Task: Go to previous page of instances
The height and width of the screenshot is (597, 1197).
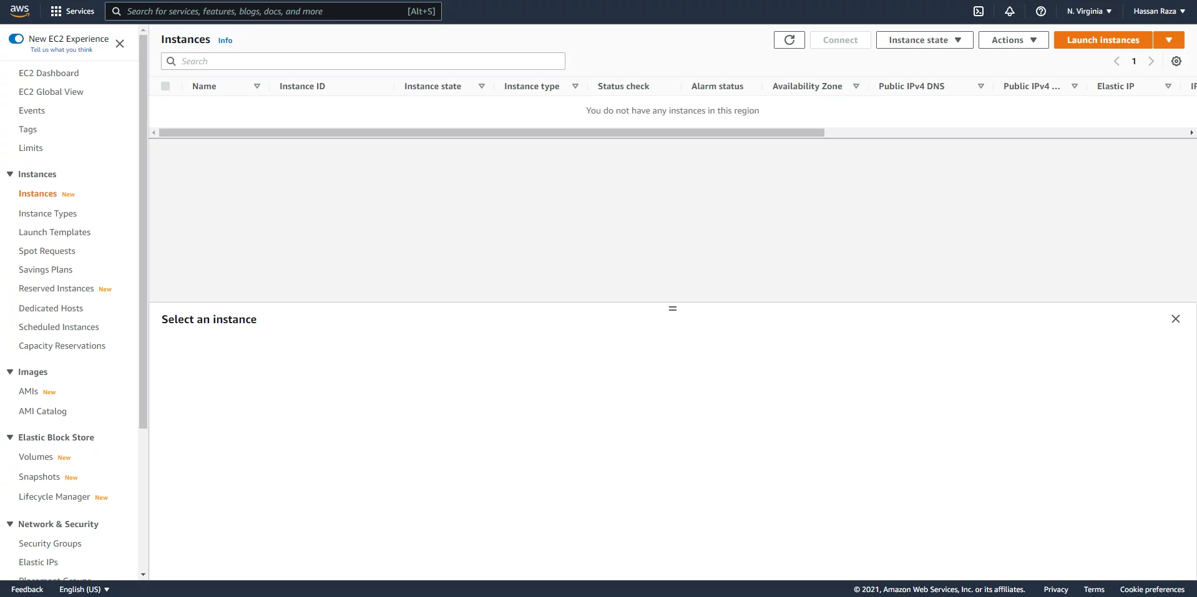Action: coord(1116,61)
